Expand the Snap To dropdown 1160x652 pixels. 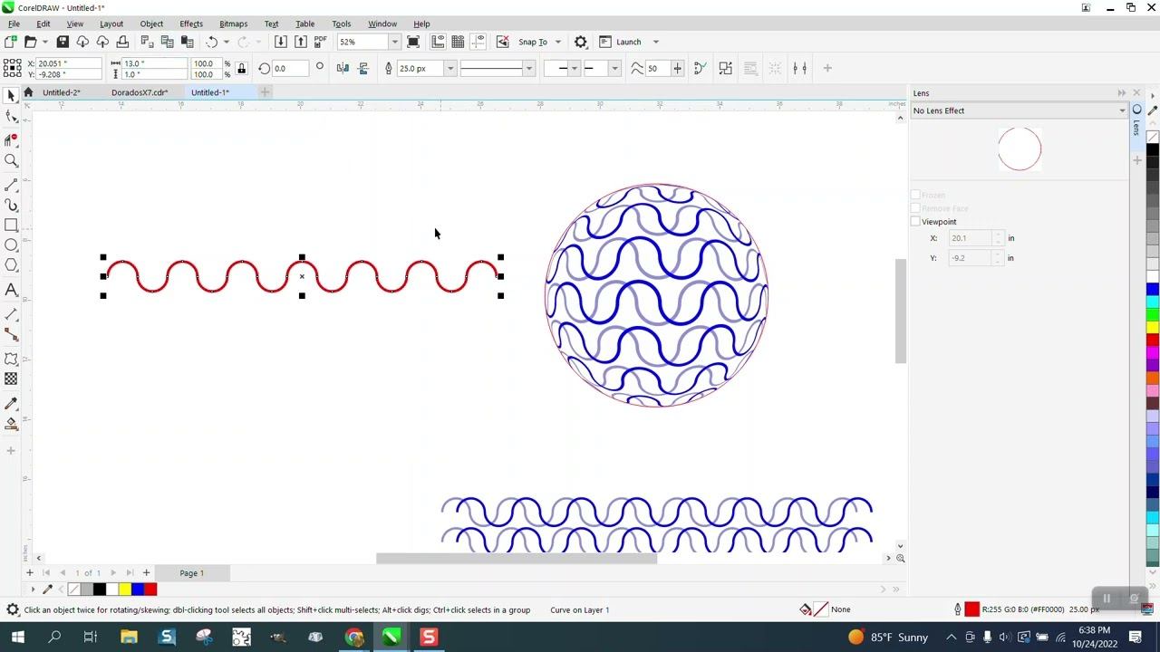click(557, 42)
